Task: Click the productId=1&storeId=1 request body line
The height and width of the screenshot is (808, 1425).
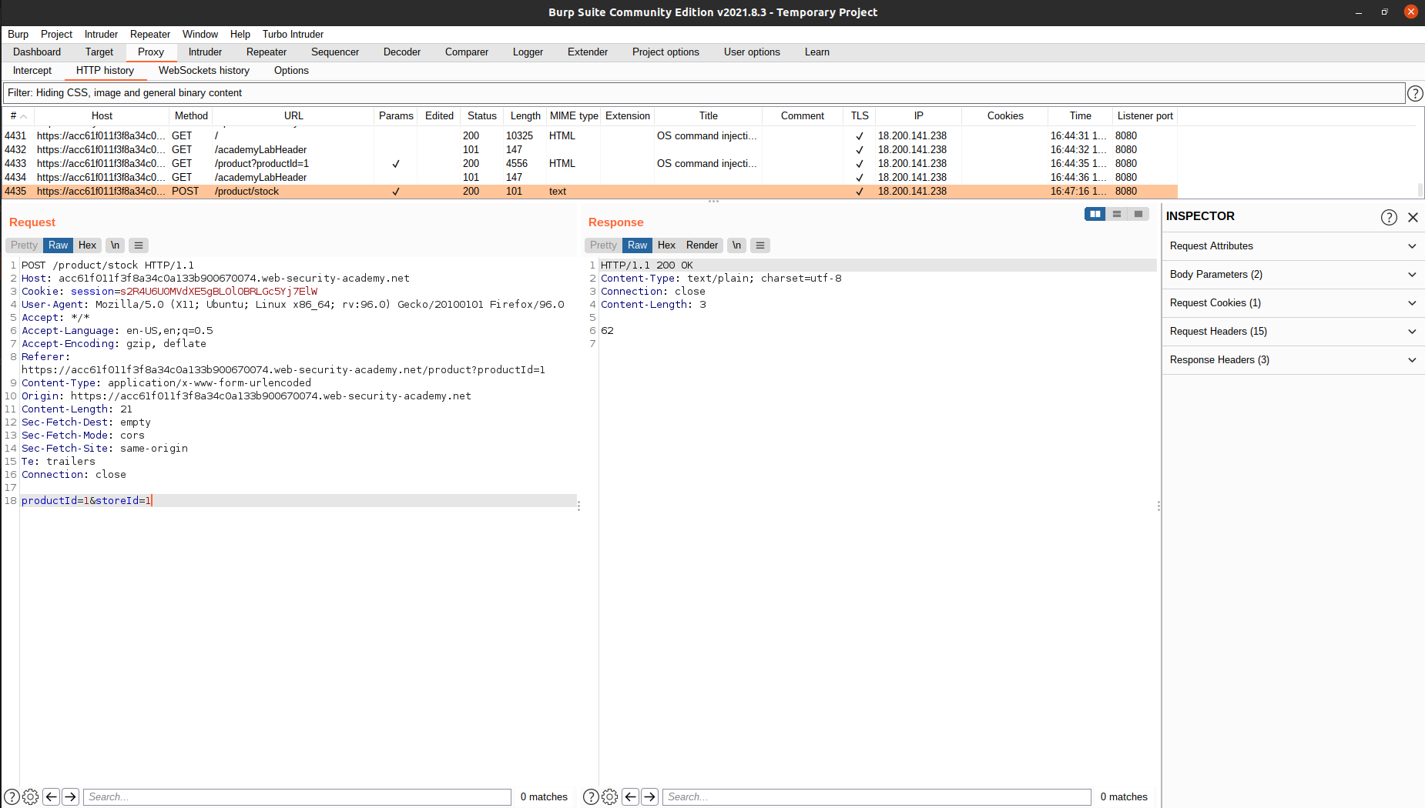Action: (299, 501)
